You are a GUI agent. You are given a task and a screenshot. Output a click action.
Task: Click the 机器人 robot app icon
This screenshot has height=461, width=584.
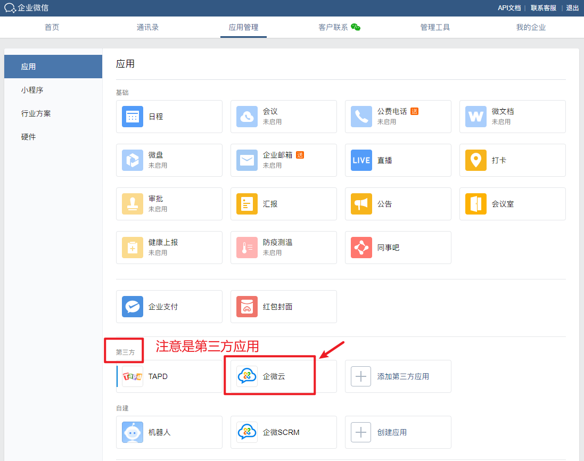coord(133,432)
